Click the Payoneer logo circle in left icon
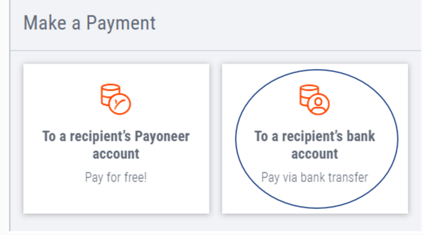This screenshot has width=423, height=235. pos(120,103)
